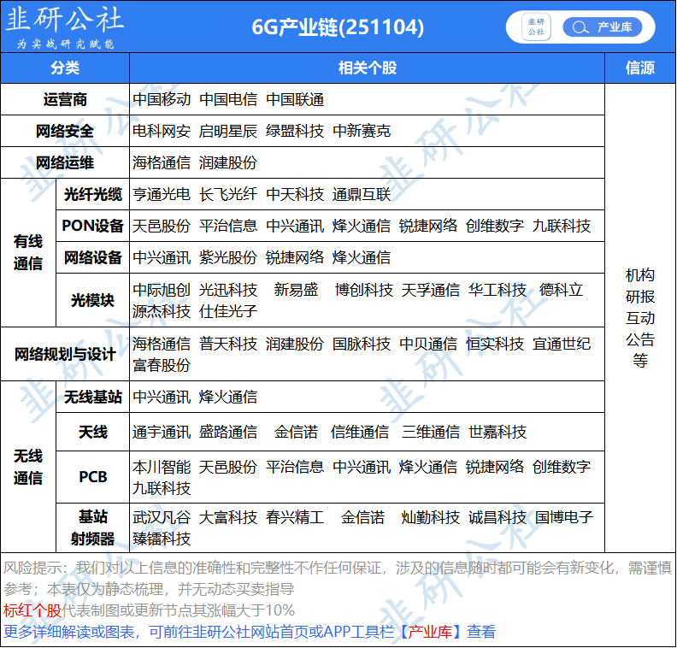This screenshot has height=648, width=677.
Task: Click the red 标红个股 legend text
Action: pyautogui.click(x=32, y=610)
